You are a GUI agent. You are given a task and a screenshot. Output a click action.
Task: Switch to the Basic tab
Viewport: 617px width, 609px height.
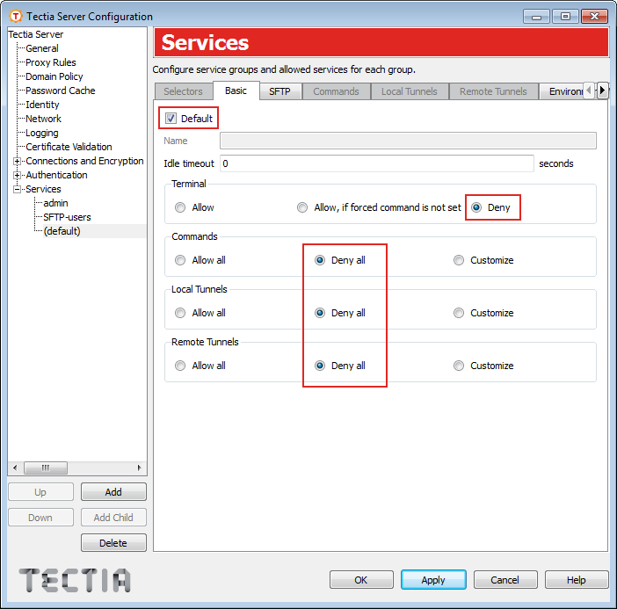[x=236, y=91]
